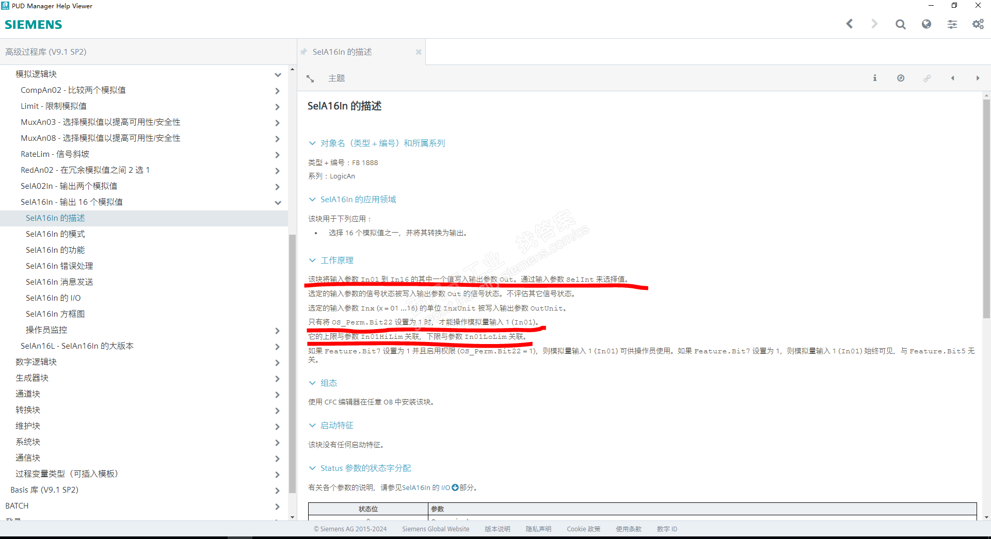Open SelA16In 错误处理 topic
The image size is (991, 539).
(x=59, y=266)
